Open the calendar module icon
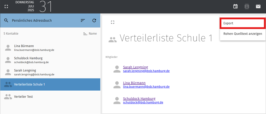266x114 pixels. point(235,6)
